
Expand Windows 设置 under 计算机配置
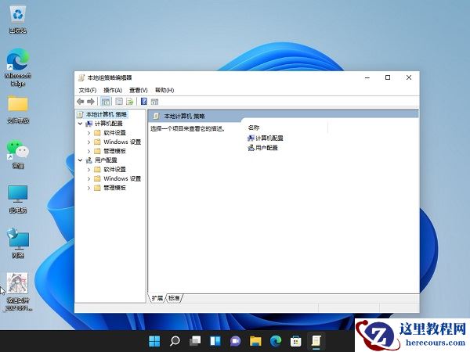pyautogui.click(x=89, y=142)
